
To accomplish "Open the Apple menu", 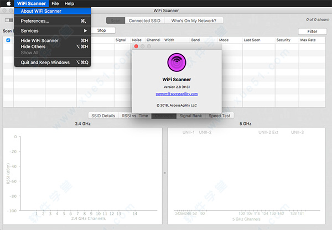I will (x=9, y=3).
